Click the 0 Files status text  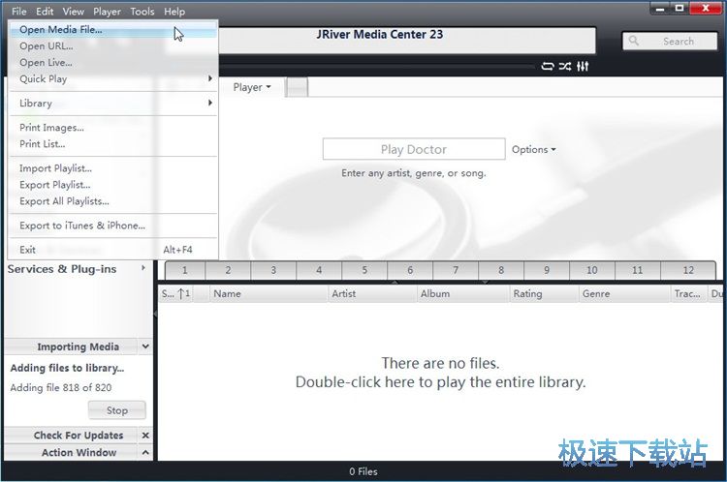[363, 471]
